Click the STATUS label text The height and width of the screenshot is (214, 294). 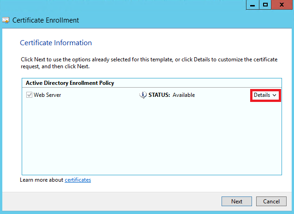pos(159,95)
